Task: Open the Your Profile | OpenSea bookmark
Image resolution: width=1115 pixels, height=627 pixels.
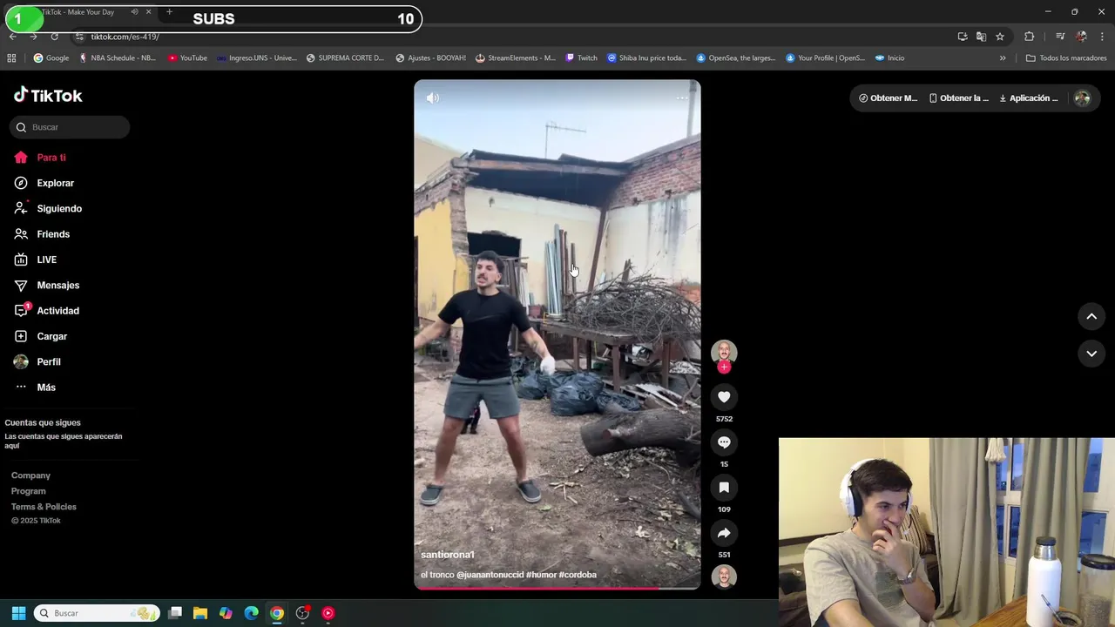Action: coord(826,58)
